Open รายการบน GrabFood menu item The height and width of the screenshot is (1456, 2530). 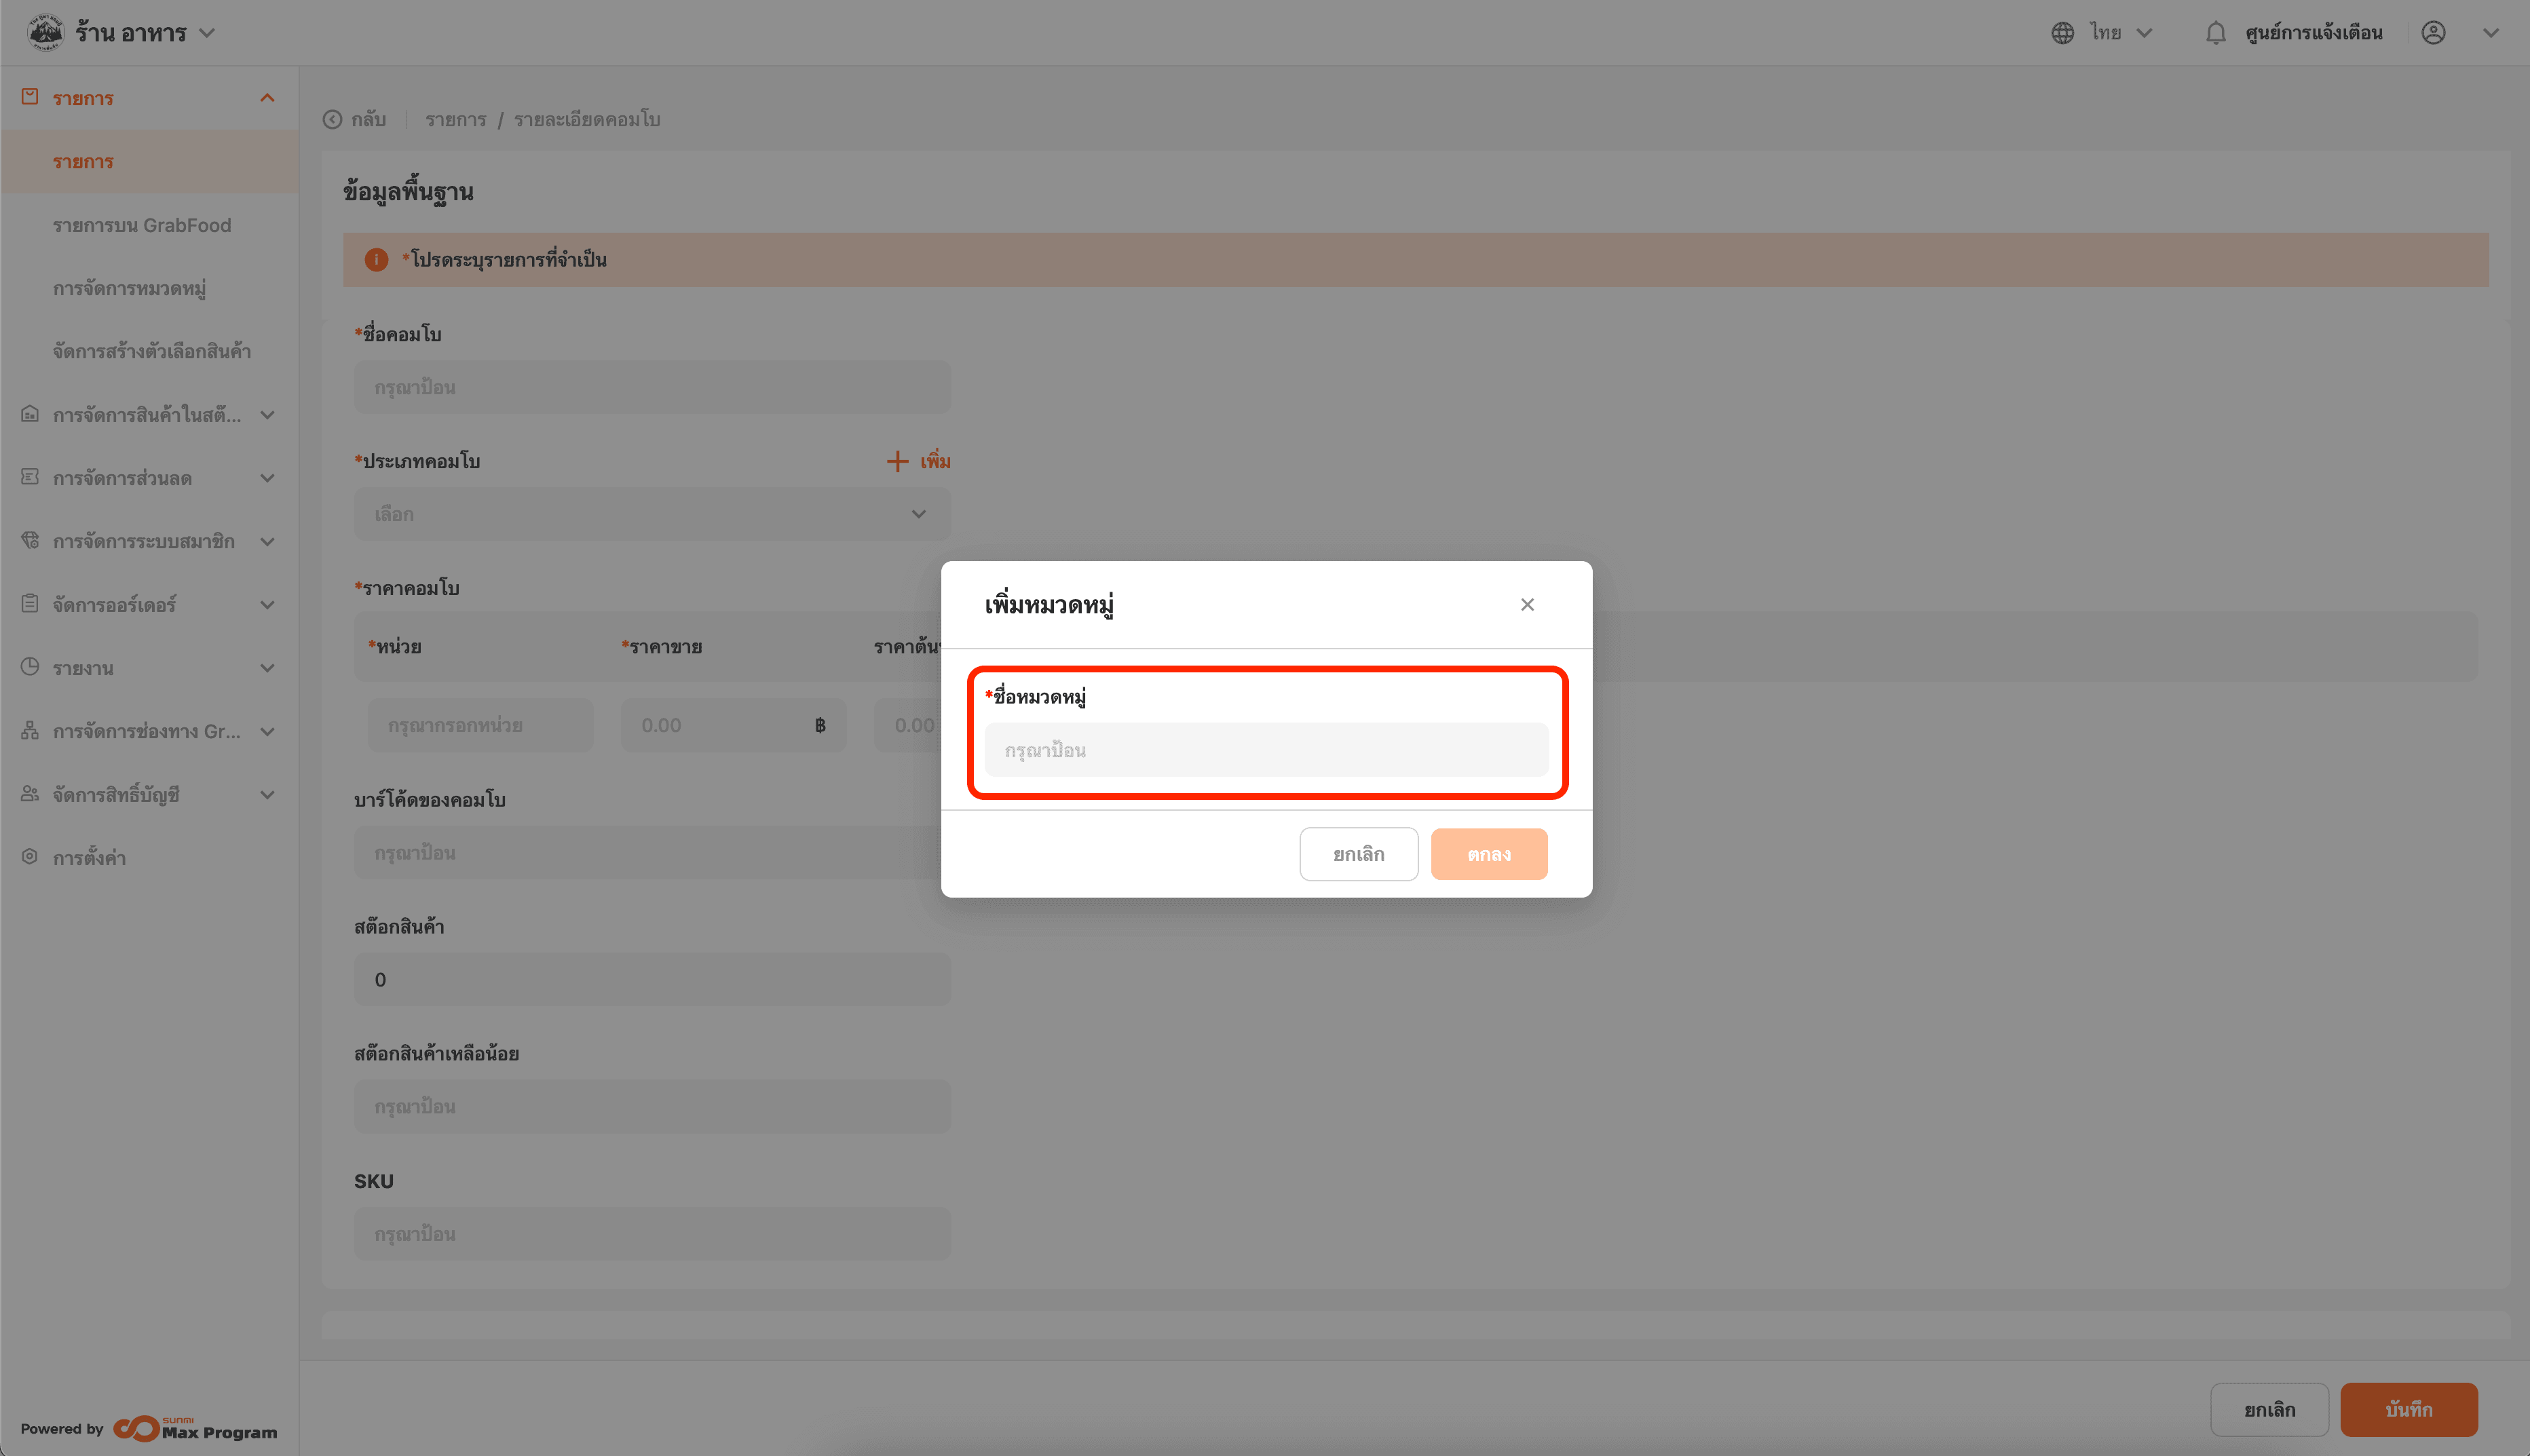click(x=142, y=225)
